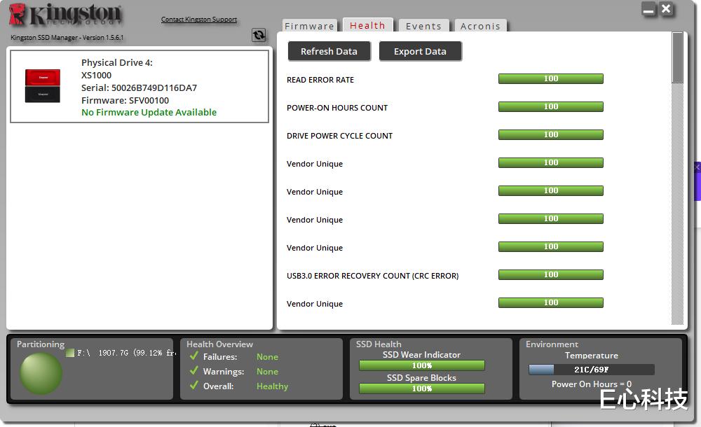The image size is (701, 427).
Task: Minimize the Kingston SSD Manager window
Action: (x=648, y=9)
